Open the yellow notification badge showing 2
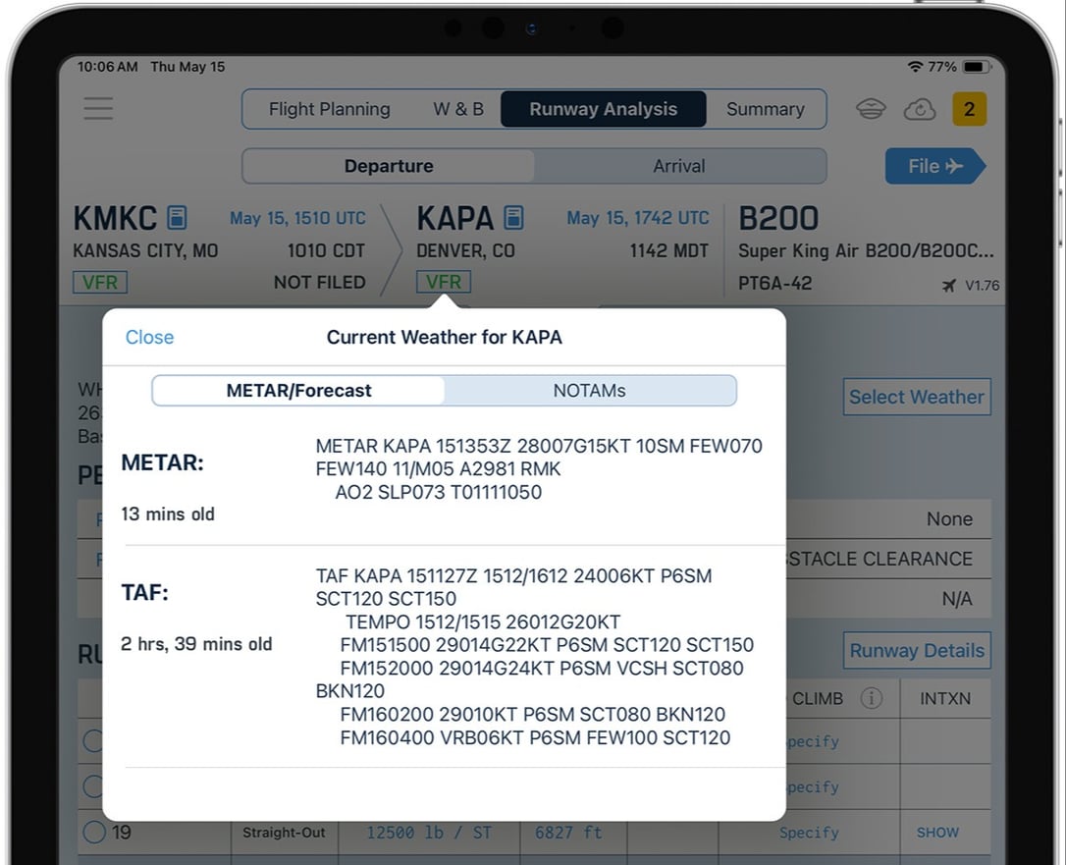This screenshot has width=1066, height=865. [970, 109]
